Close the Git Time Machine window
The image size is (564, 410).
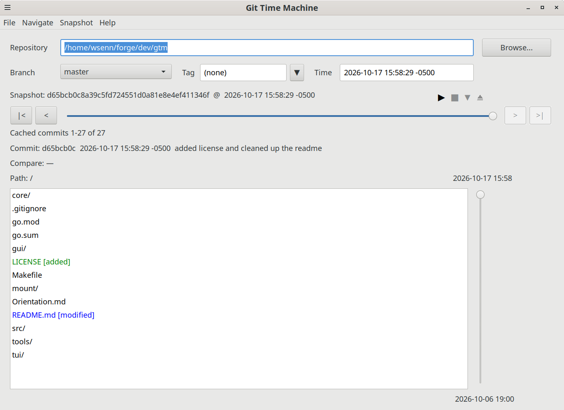point(557,8)
